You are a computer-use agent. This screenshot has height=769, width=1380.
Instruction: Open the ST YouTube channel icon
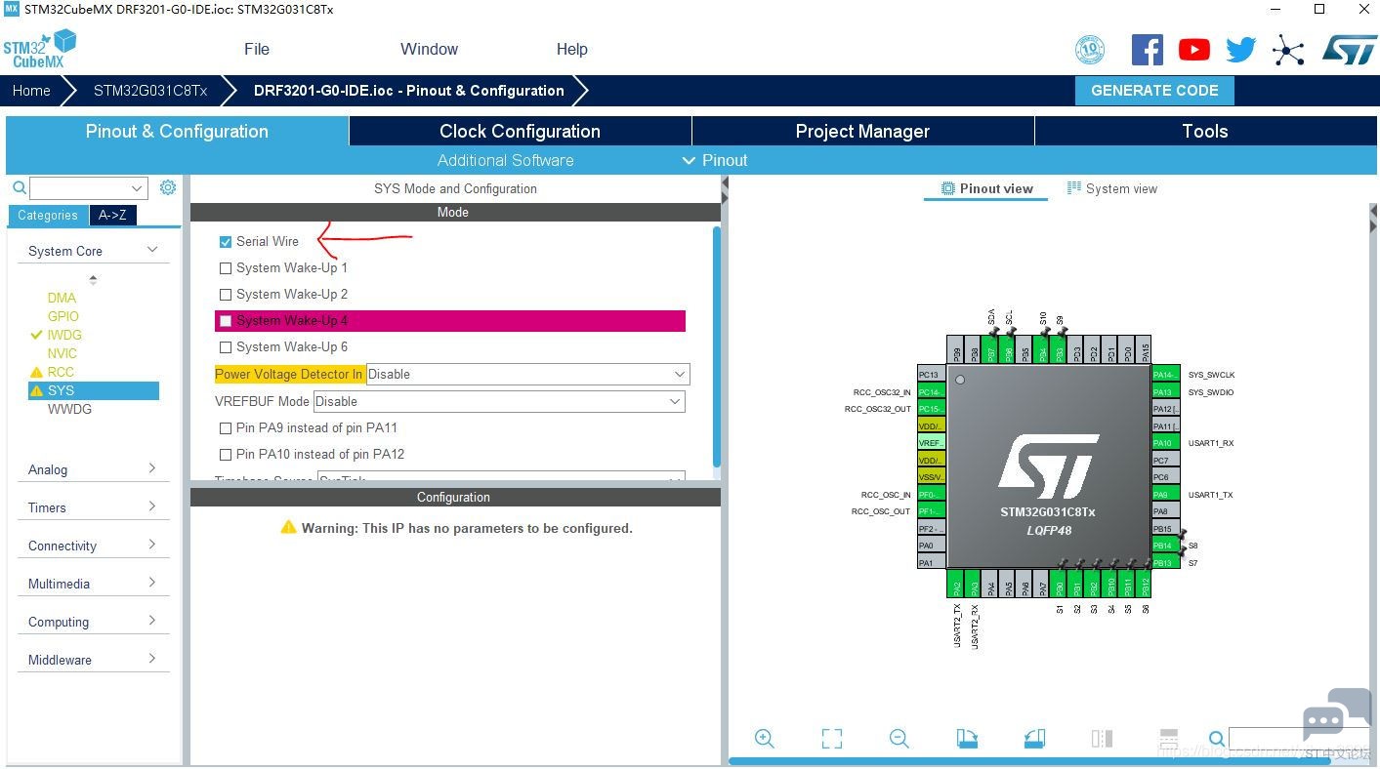pyautogui.click(x=1193, y=50)
